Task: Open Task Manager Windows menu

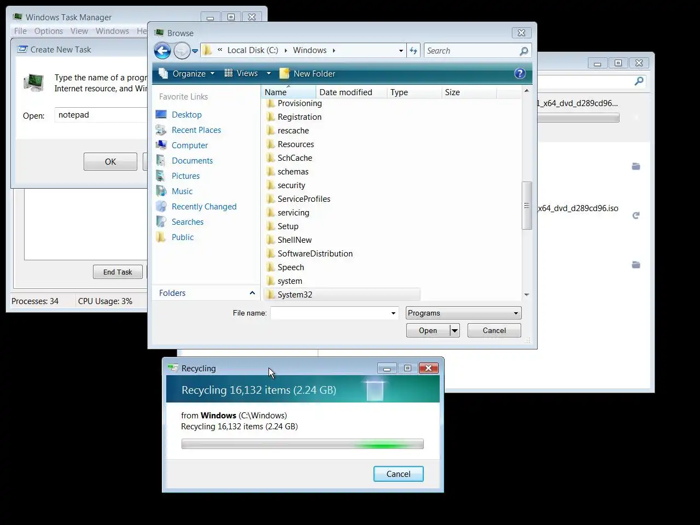Action: click(112, 31)
